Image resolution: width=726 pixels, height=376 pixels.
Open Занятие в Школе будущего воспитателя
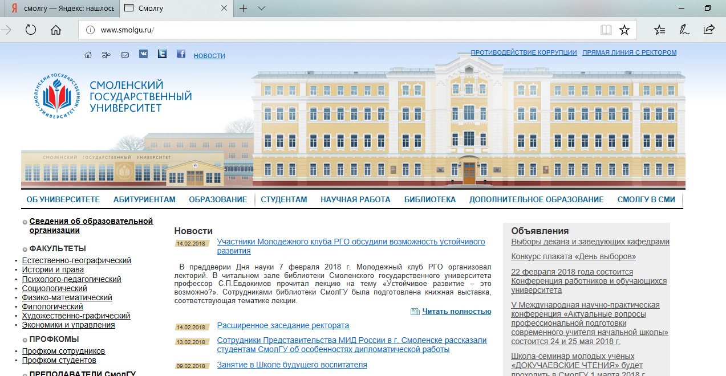[292, 365]
